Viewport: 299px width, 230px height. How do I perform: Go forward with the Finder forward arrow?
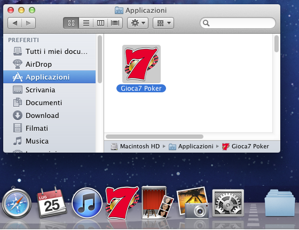click(x=29, y=23)
